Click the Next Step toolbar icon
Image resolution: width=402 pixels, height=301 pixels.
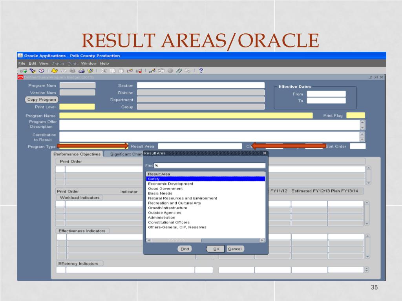point(64,71)
